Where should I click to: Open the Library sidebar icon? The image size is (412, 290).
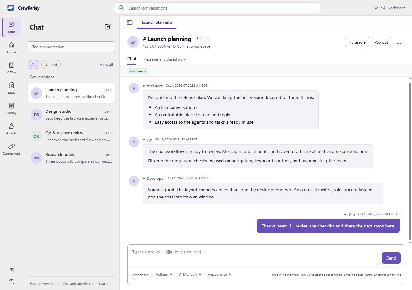11,109
